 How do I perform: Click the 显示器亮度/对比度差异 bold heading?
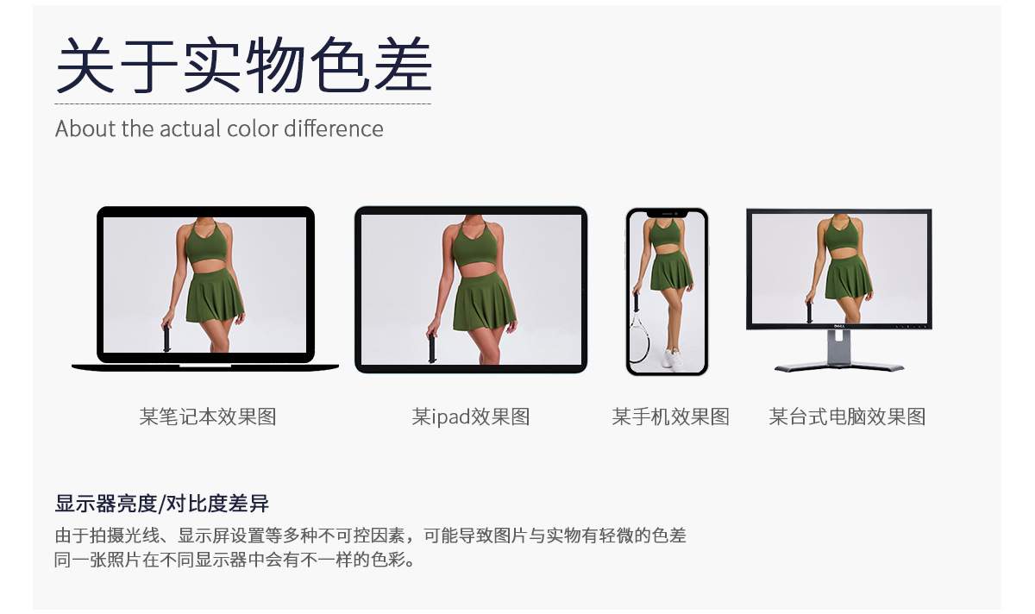[x=168, y=503]
